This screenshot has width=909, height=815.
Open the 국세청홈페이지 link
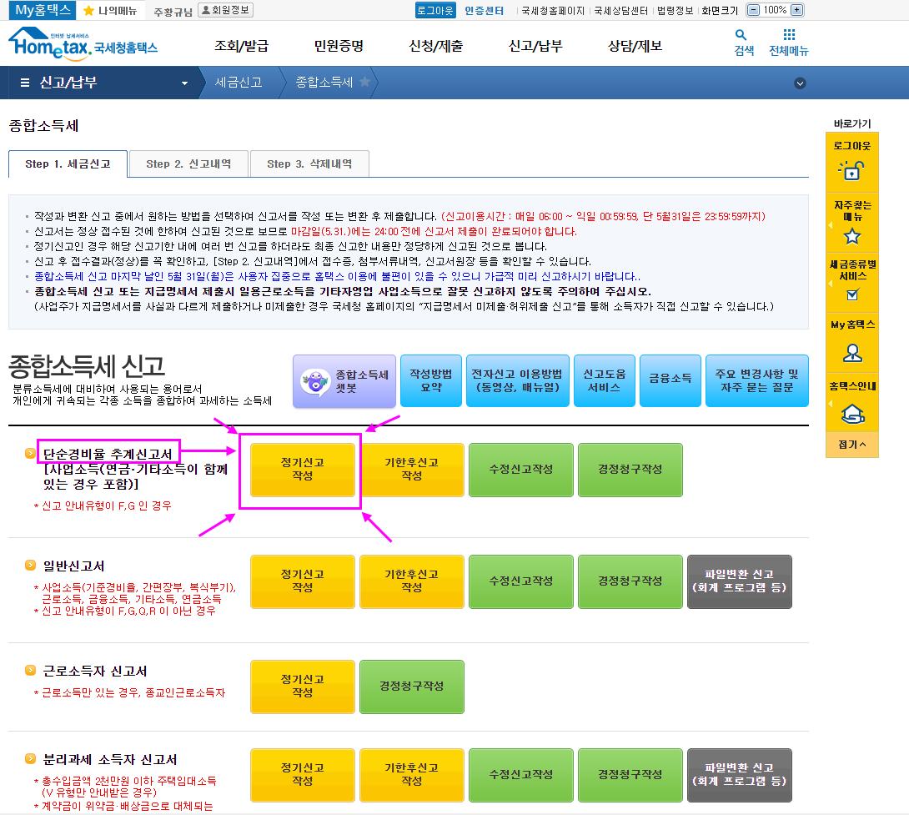tap(553, 11)
